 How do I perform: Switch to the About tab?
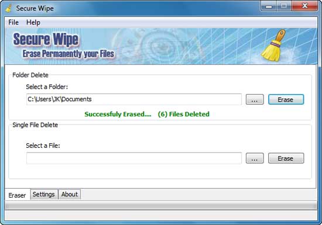click(x=70, y=194)
